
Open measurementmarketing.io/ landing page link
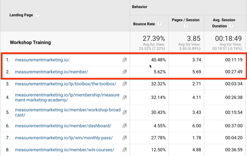coord(42,60)
